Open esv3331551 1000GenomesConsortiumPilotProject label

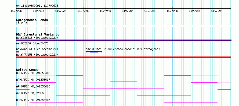tap(123, 49)
